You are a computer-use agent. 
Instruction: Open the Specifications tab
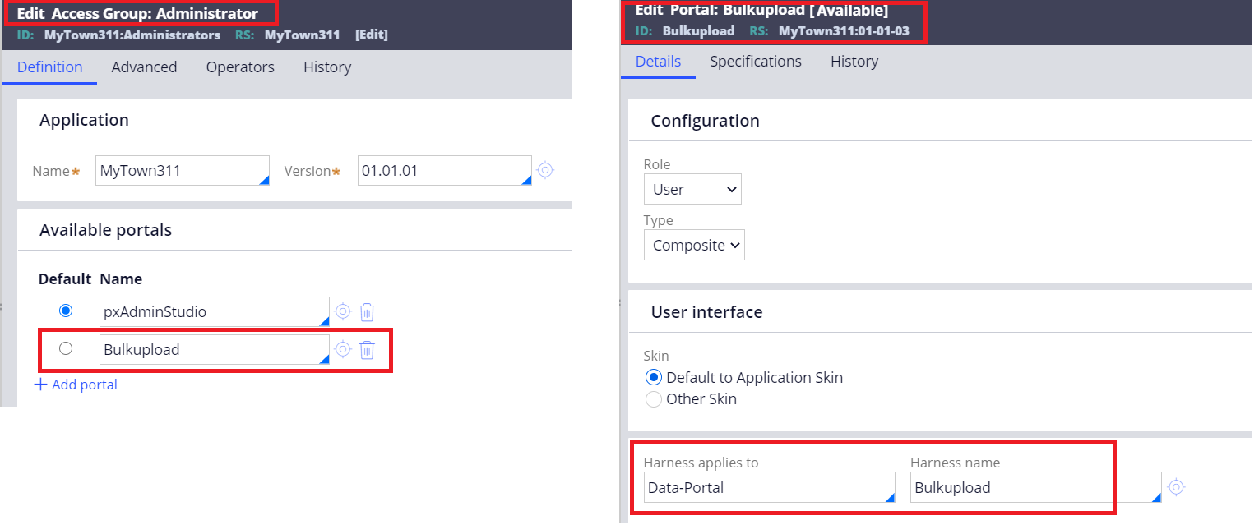(755, 61)
